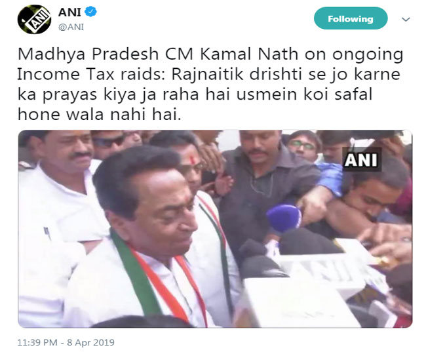Click the blue microphone in the video

[284, 218]
